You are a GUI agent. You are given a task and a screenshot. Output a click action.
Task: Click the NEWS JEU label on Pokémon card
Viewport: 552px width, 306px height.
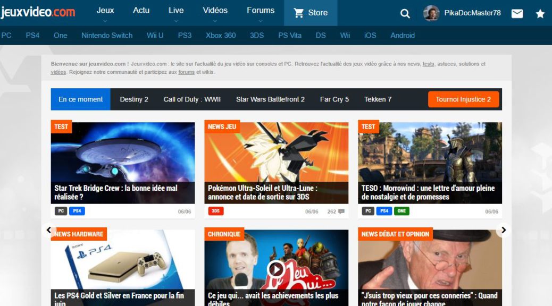(x=222, y=126)
